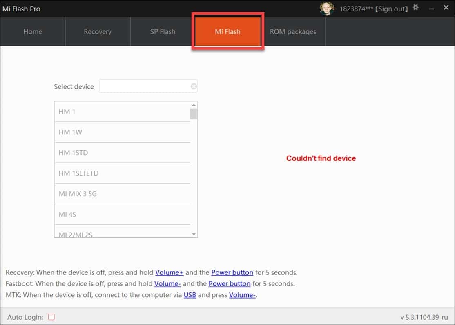Focus the Select device input field
455x325 pixels.
tap(148, 86)
